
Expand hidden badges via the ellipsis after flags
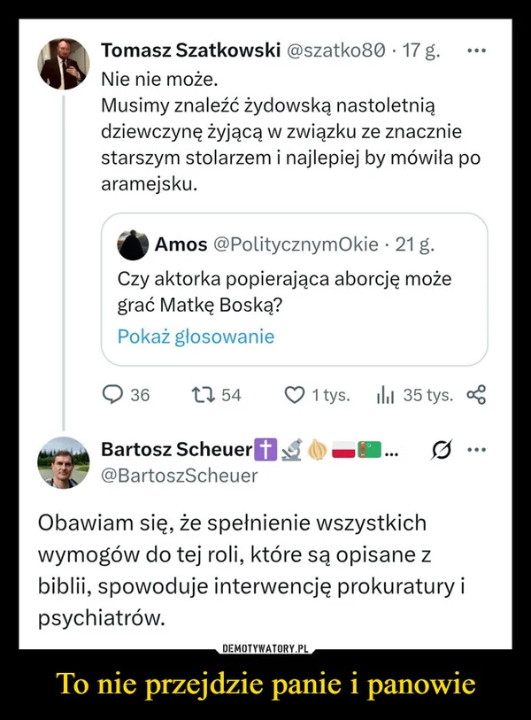pyautogui.click(x=389, y=452)
